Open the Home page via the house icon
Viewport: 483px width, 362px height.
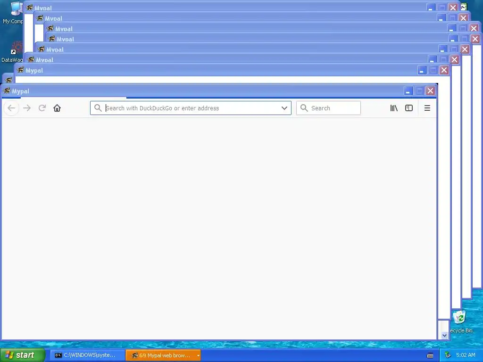click(x=57, y=108)
